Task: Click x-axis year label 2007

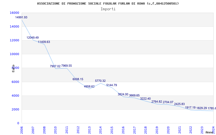Action: click(x=33, y=130)
